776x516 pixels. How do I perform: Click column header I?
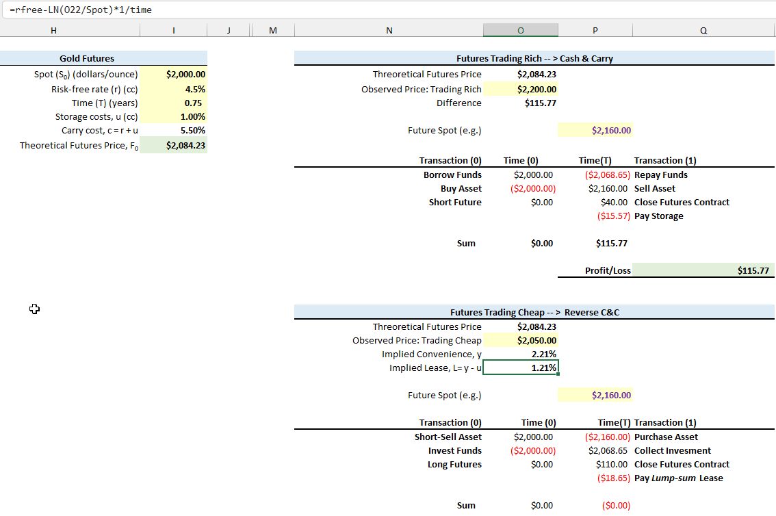click(173, 30)
